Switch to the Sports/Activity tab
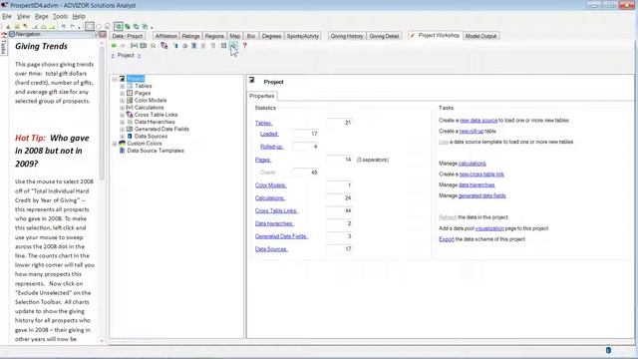638x359 pixels. [303, 36]
